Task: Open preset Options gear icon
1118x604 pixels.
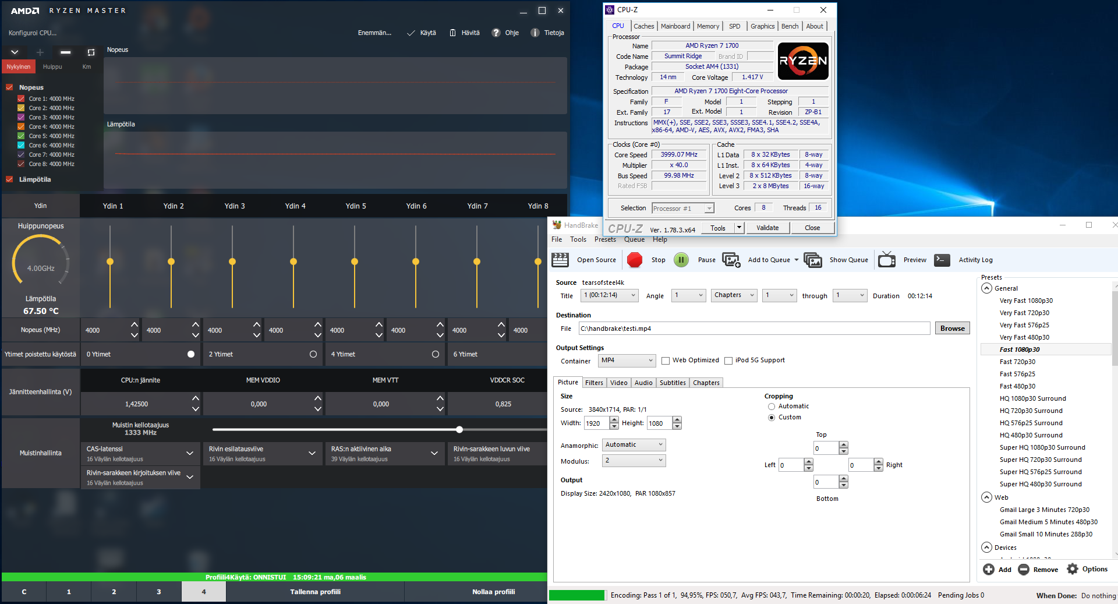Action: click(1073, 569)
